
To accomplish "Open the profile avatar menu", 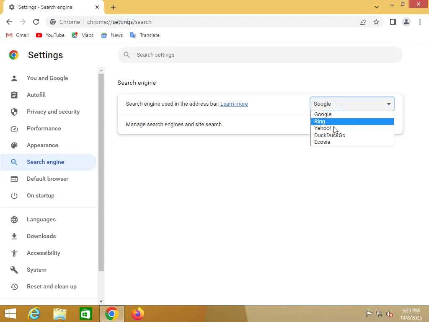I will [x=406, y=22].
